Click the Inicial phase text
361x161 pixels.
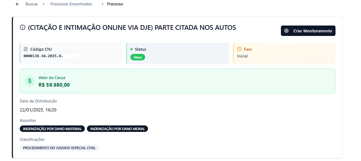tap(242, 56)
